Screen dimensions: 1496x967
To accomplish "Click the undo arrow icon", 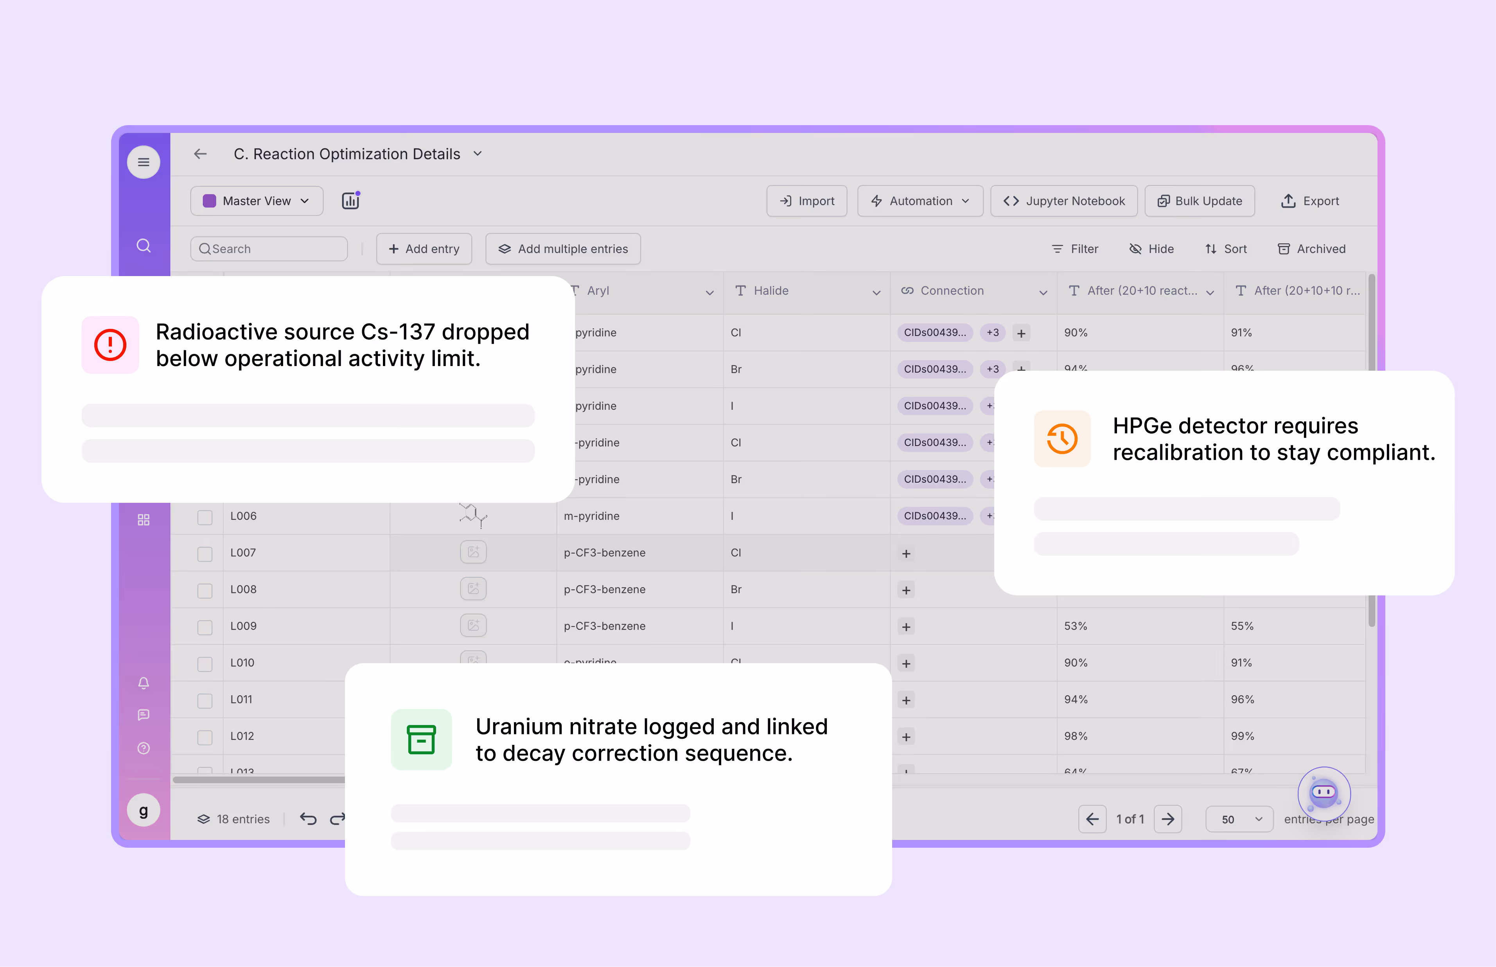I will [308, 818].
